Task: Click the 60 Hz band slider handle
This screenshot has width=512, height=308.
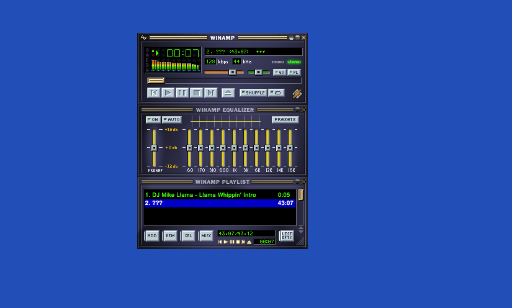Action: [x=189, y=148]
